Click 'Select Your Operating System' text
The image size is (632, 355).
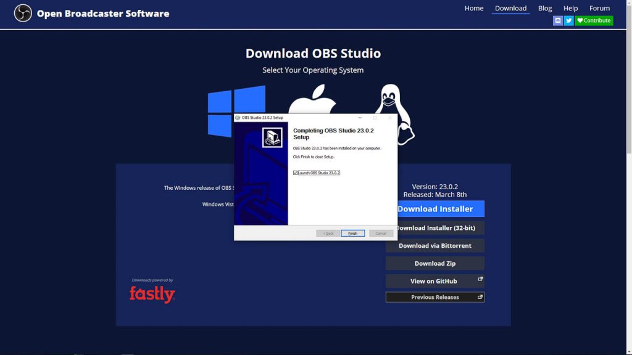point(313,70)
